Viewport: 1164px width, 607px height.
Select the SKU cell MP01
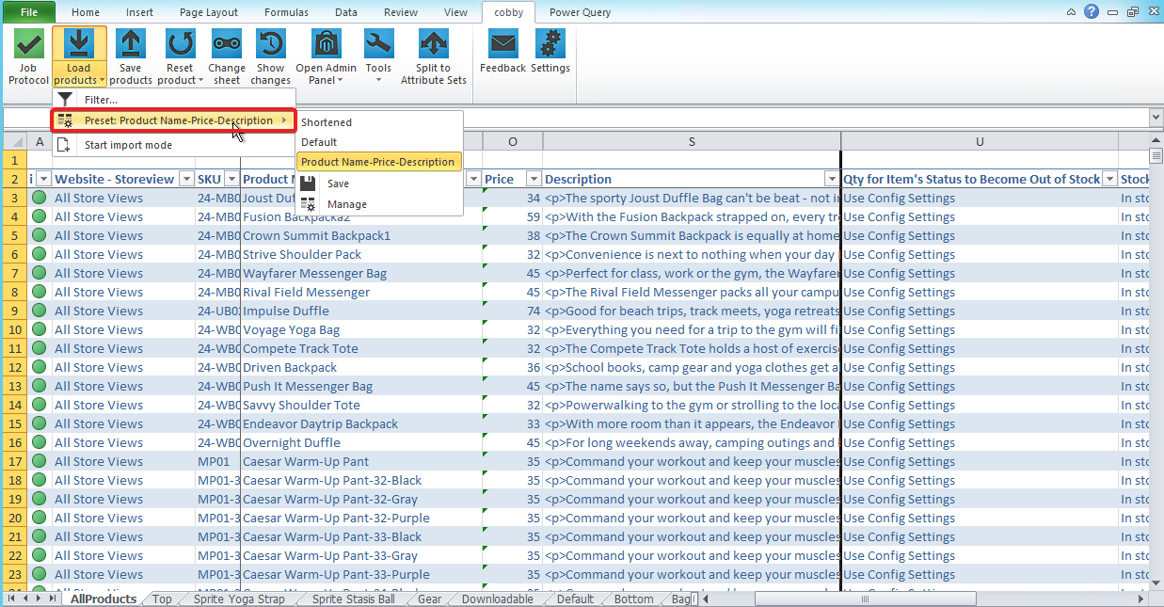coord(217,461)
